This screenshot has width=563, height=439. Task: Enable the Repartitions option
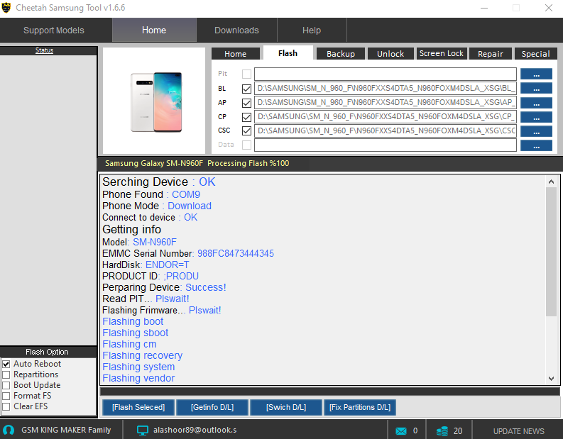[x=6, y=374]
